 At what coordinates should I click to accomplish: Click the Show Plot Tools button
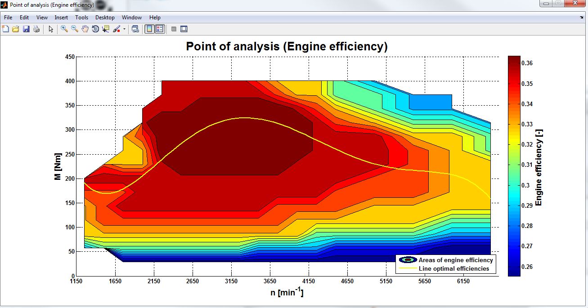[x=184, y=29]
